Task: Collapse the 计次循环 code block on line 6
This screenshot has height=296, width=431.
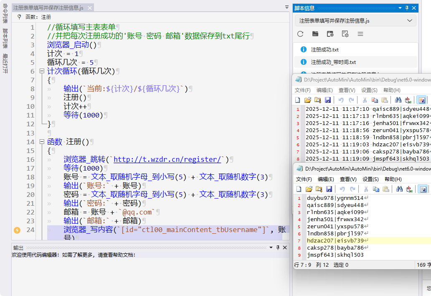Action: click(42, 71)
